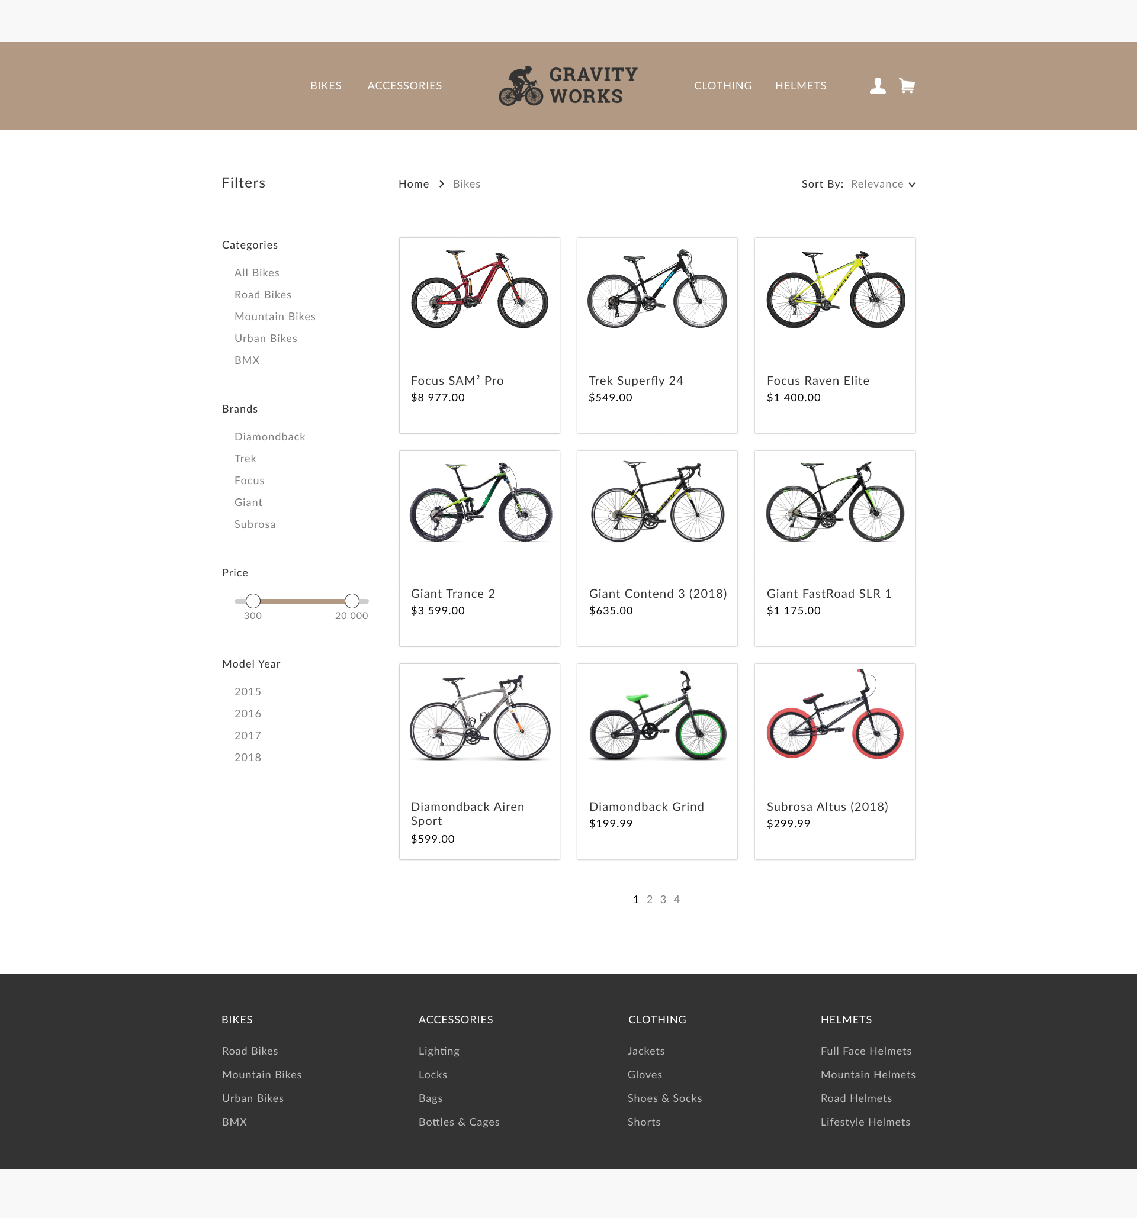Open the Subrosa Altus (2018) bike image
Screen dimensions: 1137x1218
(835, 714)
